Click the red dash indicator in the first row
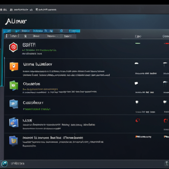The height and width of the screenshot is (169, 169). click(x=167, y=44)
